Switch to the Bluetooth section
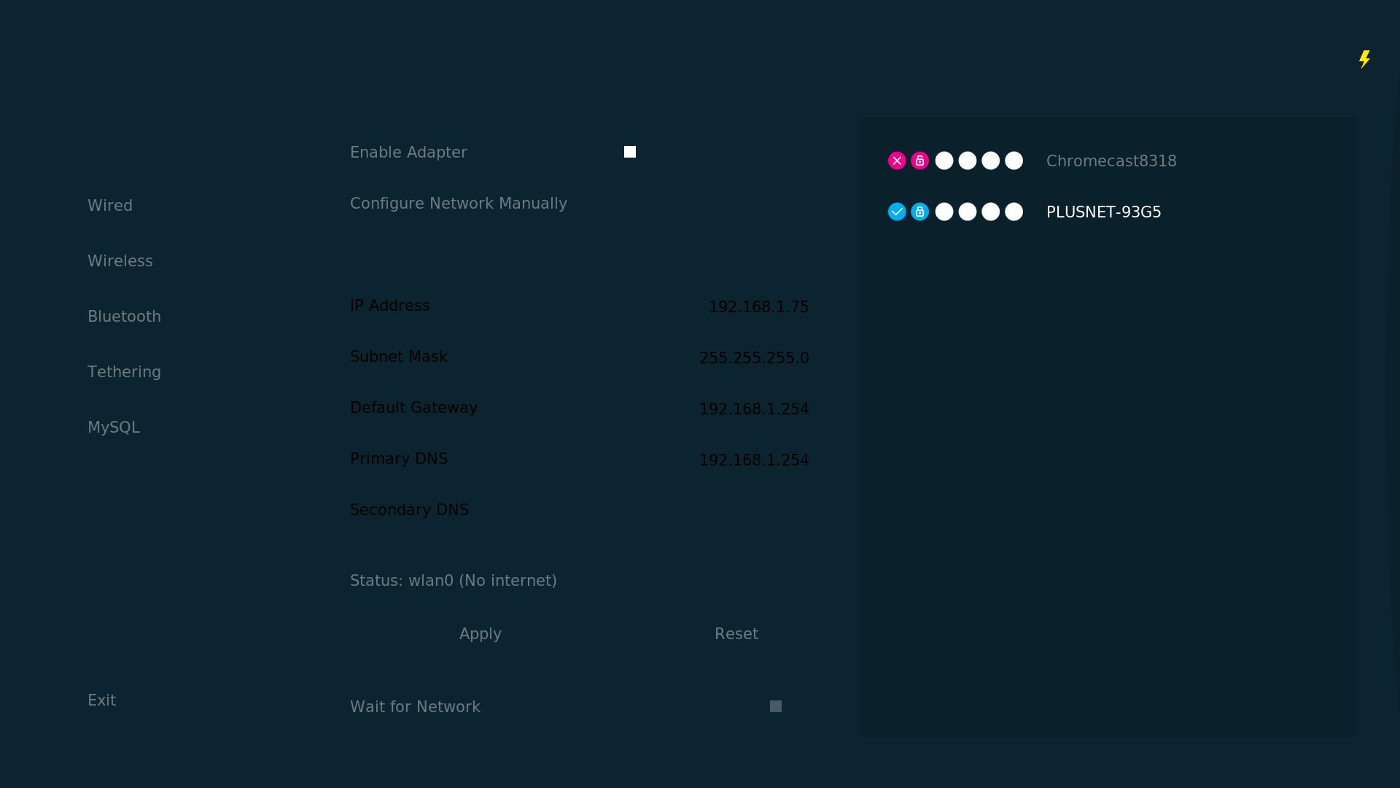The height and width of the screenshot is (788, 1400). click(124, 317)
